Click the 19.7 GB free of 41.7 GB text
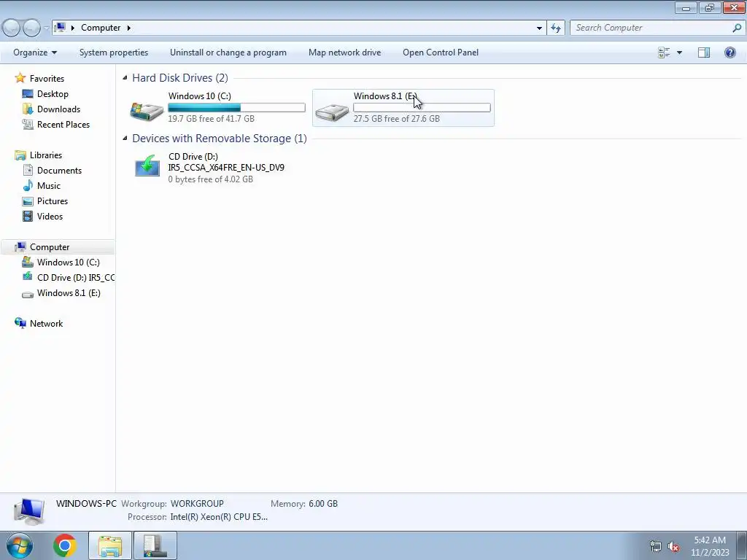The height and width of the screenshot is (560, 747). pos(211,119)
